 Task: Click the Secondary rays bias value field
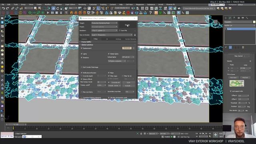click(x=130, y=92)
